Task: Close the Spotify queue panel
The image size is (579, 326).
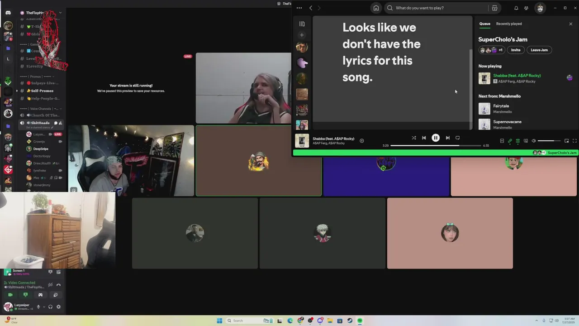Action: [x=570, y=24]
